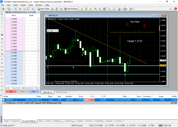The height and width of the screenshot is (127, 178).
Task: Expand GBPUSD,H1 chart header triangle
Action: coord(47,19)
